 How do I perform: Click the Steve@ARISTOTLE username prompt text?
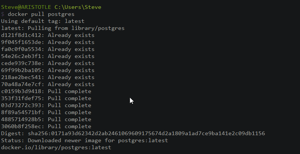(x=21, y=7)
